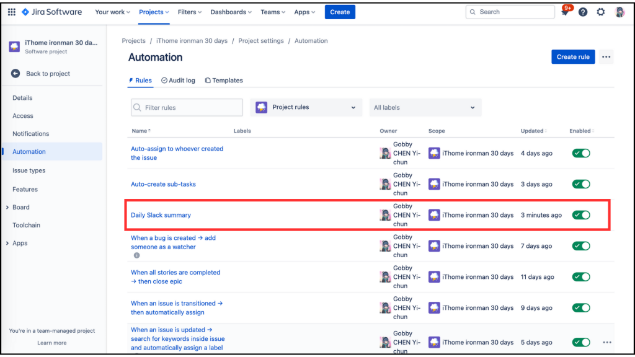This screenshot has height=357, width=635.
Task: Disable the Daily Slack summary rule
Action: pos(580,215)
